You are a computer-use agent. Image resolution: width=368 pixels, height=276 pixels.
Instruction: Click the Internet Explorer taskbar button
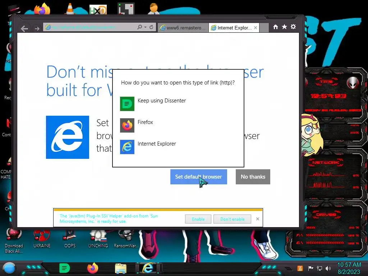click(148, 268)
